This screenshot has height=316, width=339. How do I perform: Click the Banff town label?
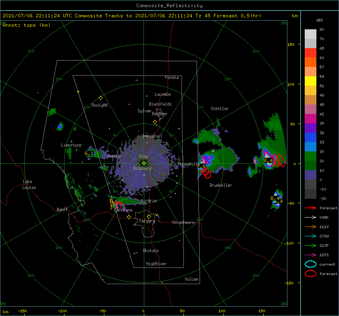point(62,209)
